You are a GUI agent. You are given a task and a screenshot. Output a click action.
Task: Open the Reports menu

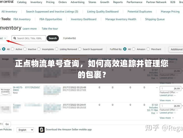118,2
